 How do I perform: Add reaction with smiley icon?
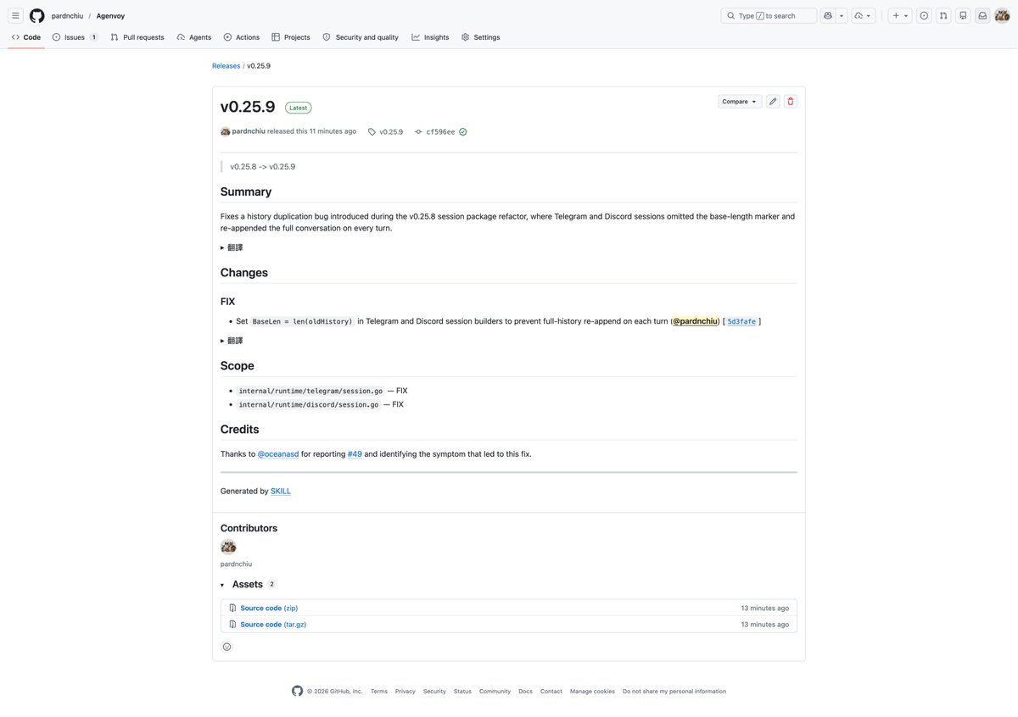(x=227, y=647)
